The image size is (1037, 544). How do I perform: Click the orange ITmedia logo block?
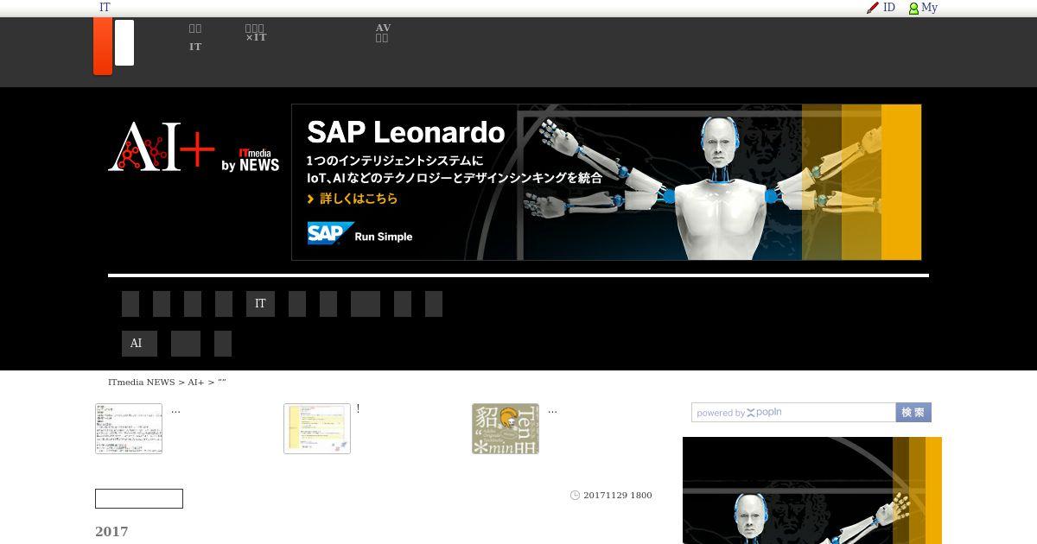pos(103,46)
